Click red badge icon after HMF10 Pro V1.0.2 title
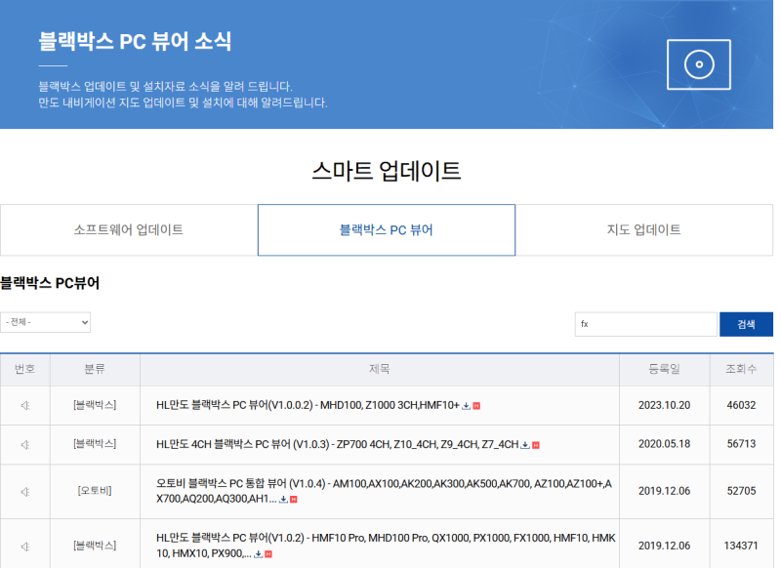781x568 pixels. click(268, 554)
